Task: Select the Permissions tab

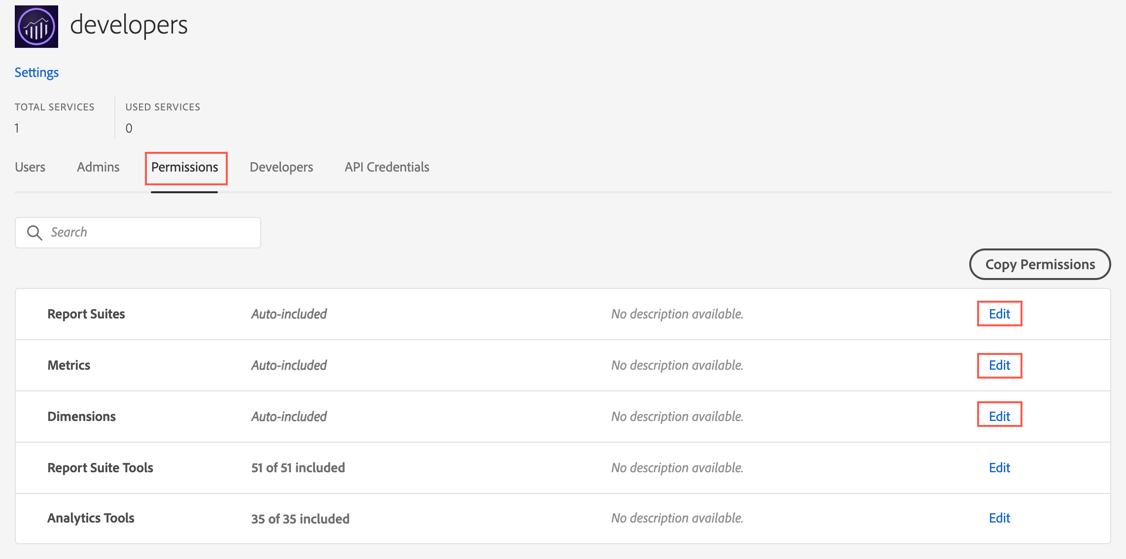Action: coord(184,167)
